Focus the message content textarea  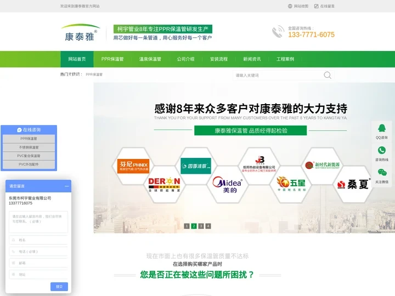[x=38, y=222]
